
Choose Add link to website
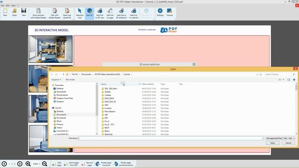(x=134, y=14)
